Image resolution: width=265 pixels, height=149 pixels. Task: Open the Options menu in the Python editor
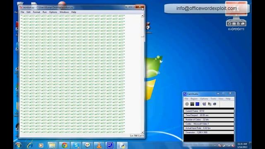click(53, 12)
